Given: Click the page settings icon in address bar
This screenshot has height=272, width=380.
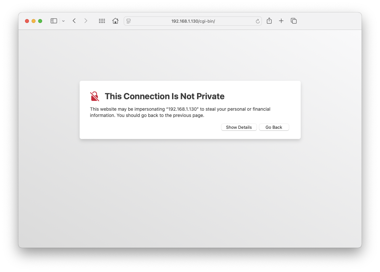Looking at the screenshot, I should pyautogui.click(x=129, y=21).
